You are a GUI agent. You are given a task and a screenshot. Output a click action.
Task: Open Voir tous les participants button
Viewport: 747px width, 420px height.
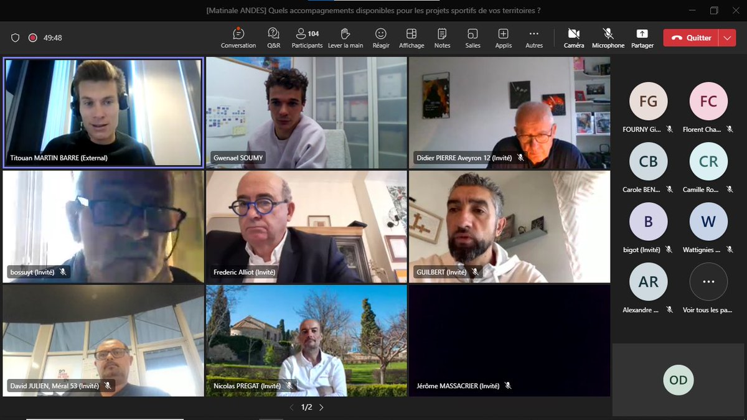pos(708,282)
